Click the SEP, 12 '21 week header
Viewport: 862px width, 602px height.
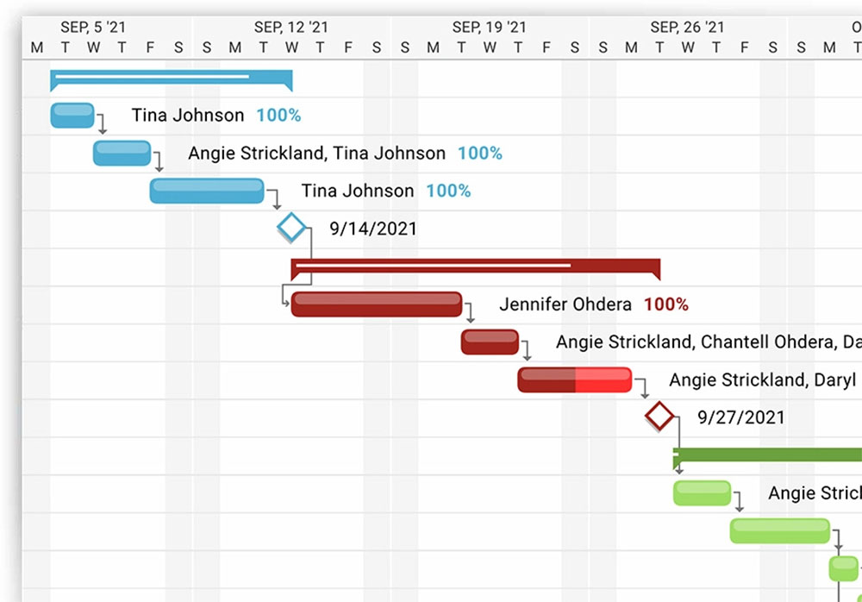click(x=291, y=27)
